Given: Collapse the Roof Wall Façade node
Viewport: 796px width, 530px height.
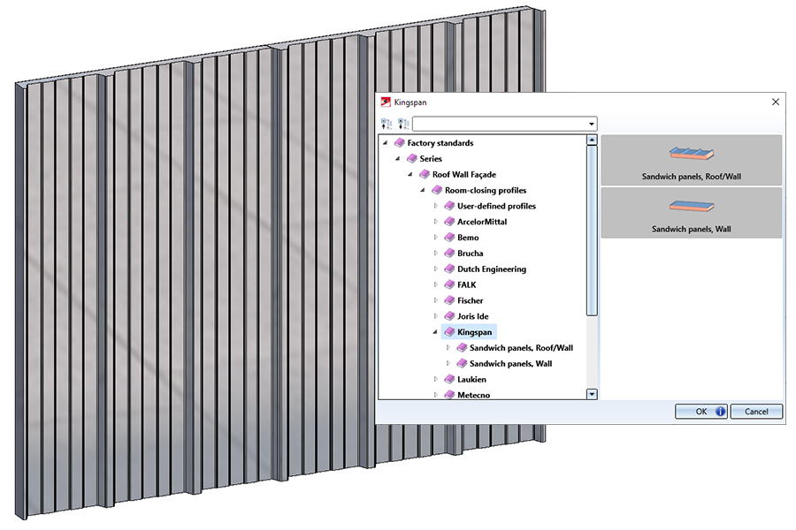Looking at the screenshot, I should coord(410,175).
